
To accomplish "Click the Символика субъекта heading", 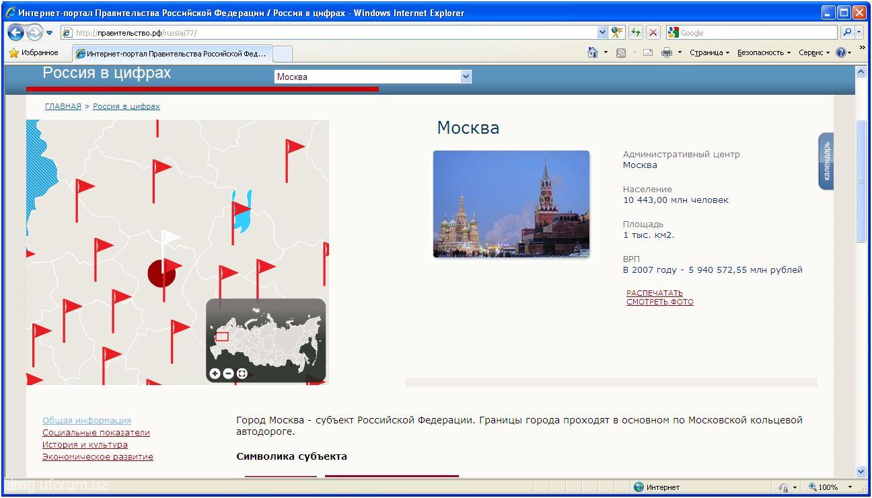I will (291, 457).
